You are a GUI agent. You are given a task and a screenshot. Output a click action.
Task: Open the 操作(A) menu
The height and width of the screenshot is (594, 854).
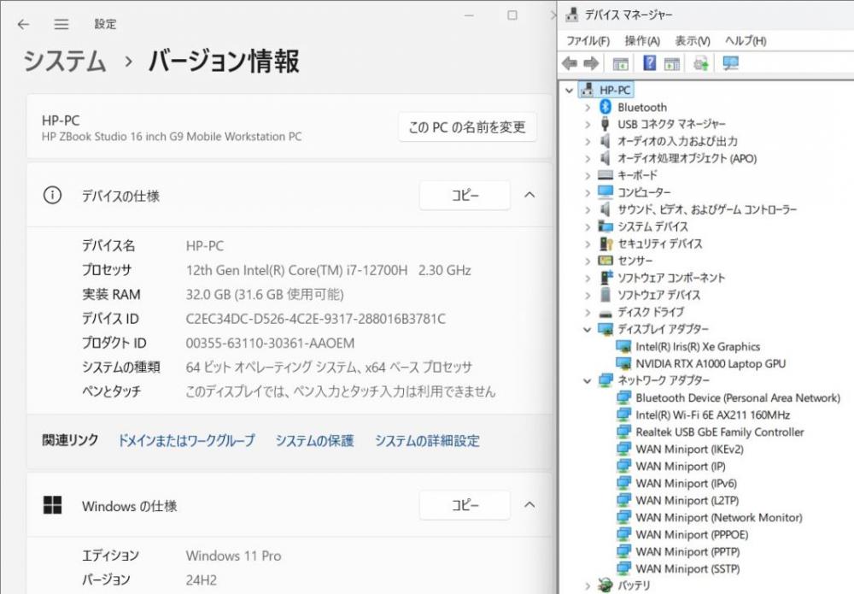click(642, 41)
